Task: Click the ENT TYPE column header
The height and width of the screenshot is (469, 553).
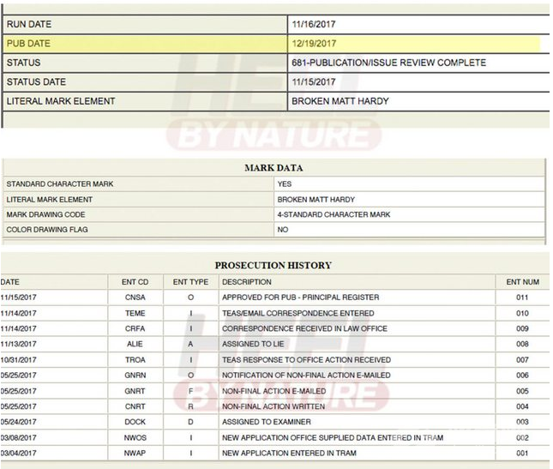Action: [x=190, y=282]
